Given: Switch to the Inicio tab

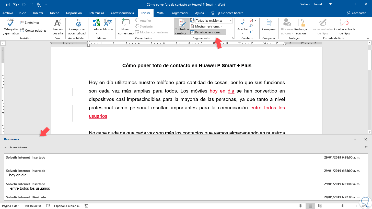Looking at the screenshot, I should tap(22, 13).
